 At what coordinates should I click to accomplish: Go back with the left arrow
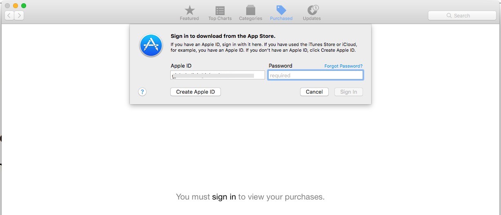click(9, 15)
